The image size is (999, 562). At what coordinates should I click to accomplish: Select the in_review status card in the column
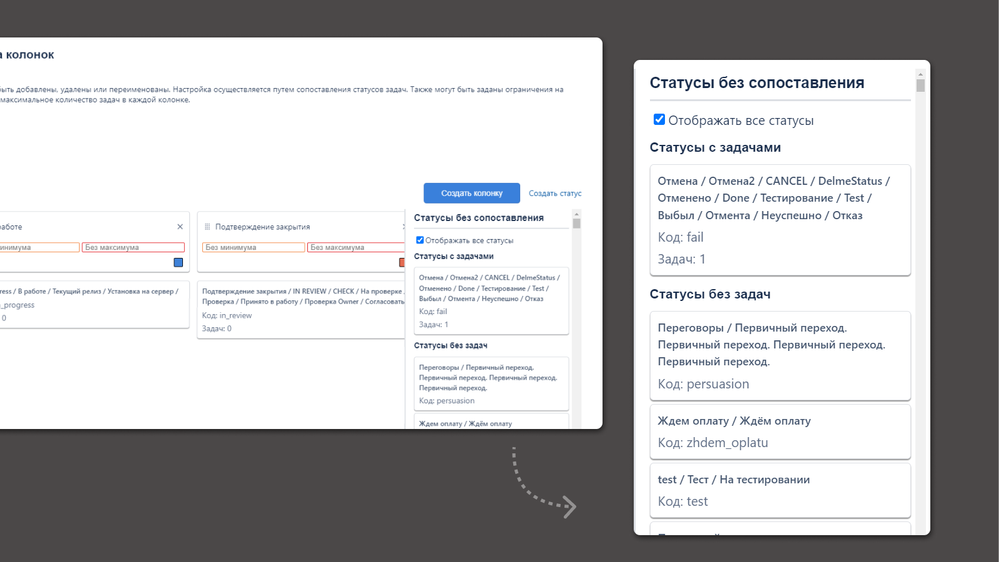(302, 310)
